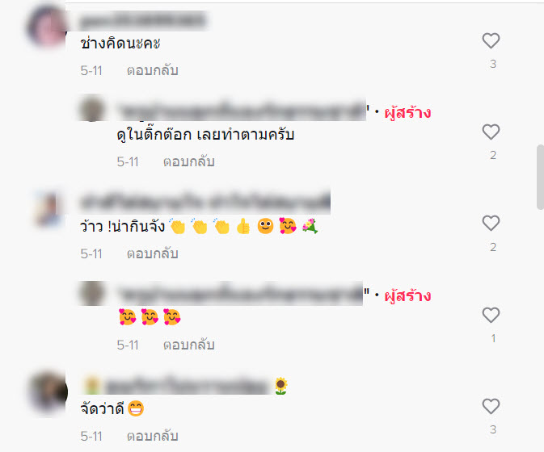This screenshot has width=544, height=452.
Task: Reply to the creator's emoji-only comment
Action: coord(188,345)
